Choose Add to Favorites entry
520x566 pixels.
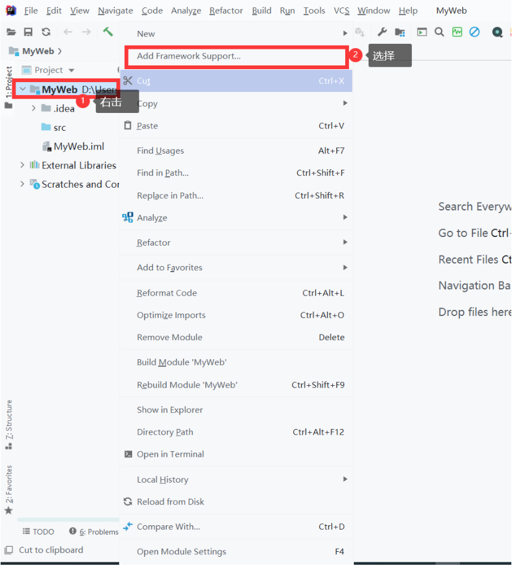[236, 267]
